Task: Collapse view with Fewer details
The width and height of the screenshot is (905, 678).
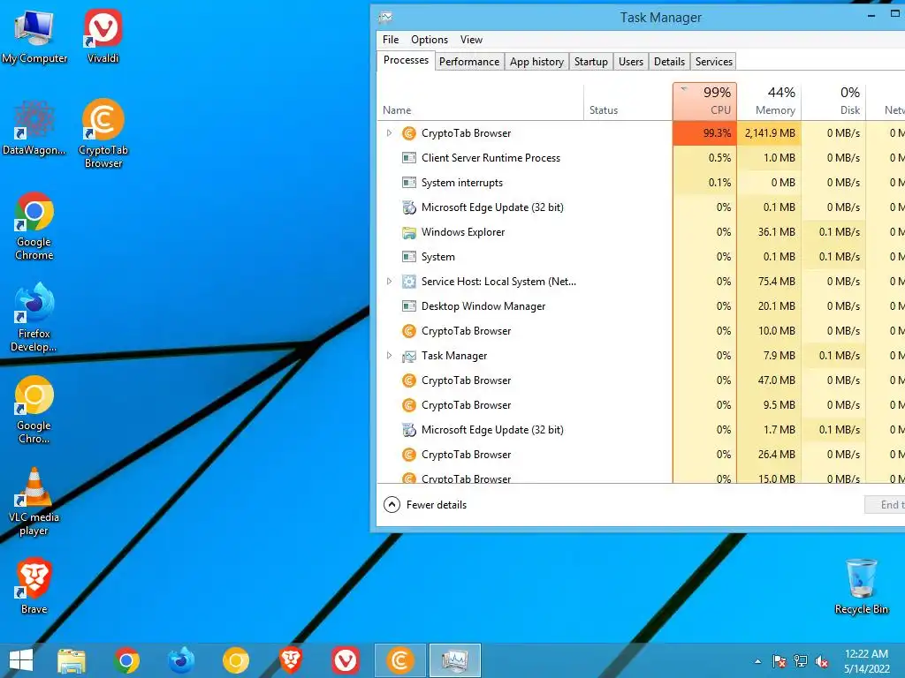Action: point(425,505)
